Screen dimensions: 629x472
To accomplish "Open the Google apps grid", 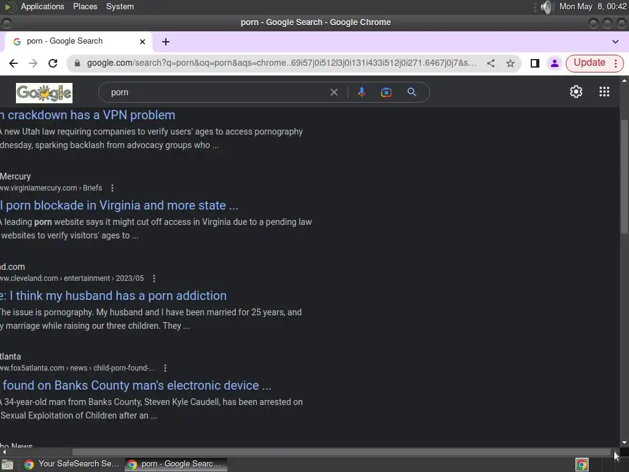I will click(604, 92).
